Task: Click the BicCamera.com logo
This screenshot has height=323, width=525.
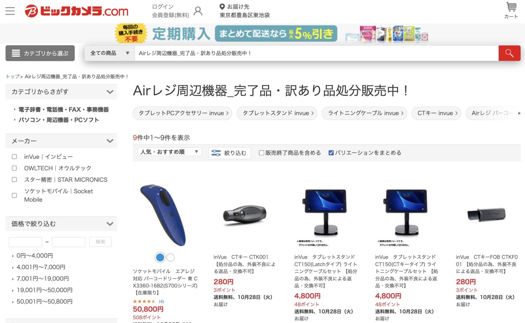Action: (x=77, y=11)
